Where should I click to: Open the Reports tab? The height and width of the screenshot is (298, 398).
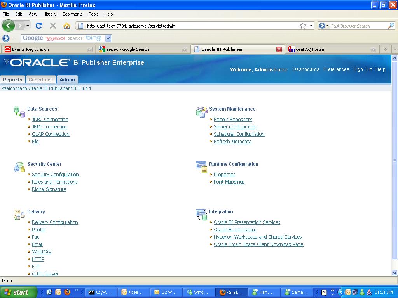(12, 80)
